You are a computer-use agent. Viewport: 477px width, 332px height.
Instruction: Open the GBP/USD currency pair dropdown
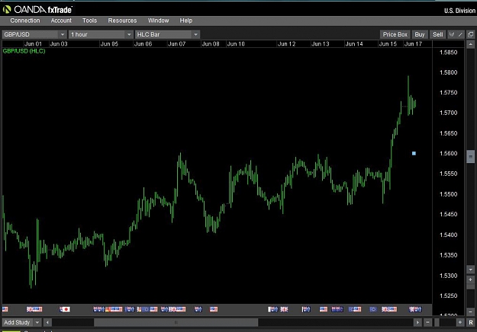(x=34, y=34)
